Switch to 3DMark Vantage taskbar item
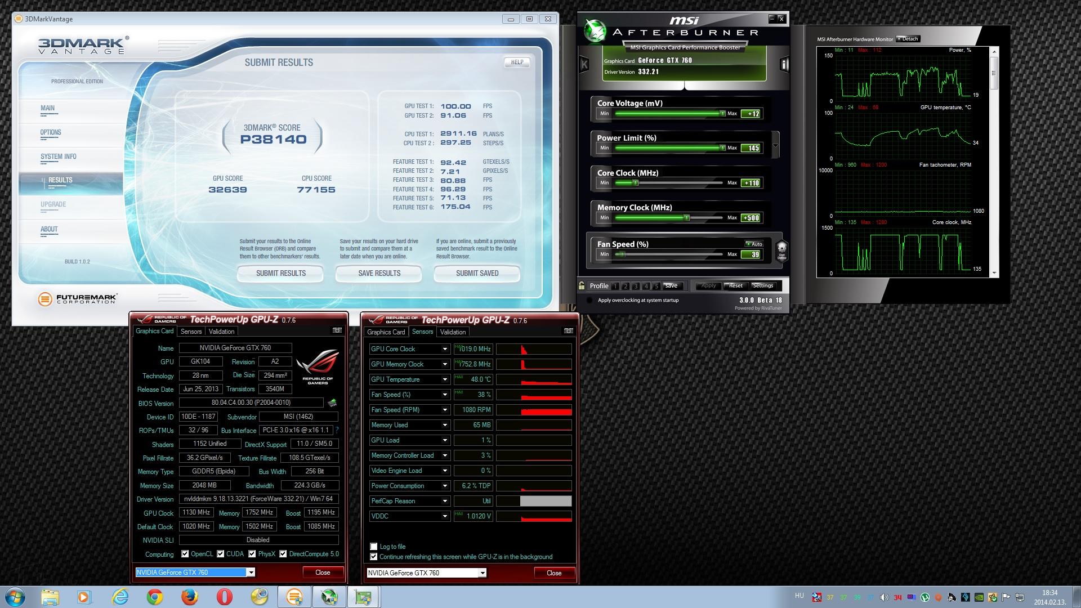1081x608 pixels. 294,597
